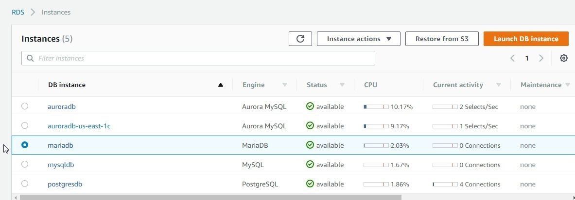
Task: Go to next page arrow
Action: (x=541, y=58)
